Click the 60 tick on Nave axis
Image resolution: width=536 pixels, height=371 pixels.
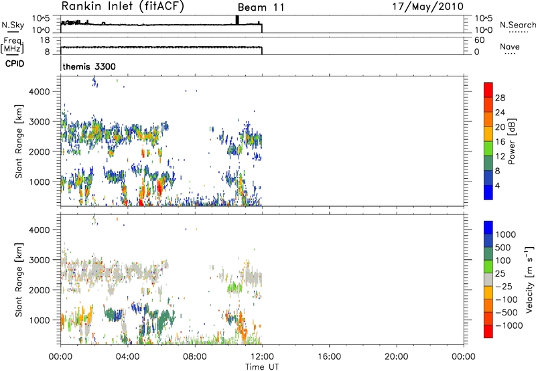tap(479, 40)
